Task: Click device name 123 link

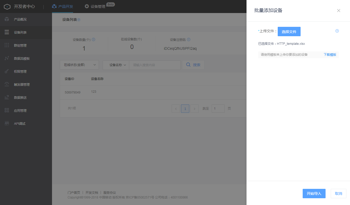Action: tap(94, 92)
